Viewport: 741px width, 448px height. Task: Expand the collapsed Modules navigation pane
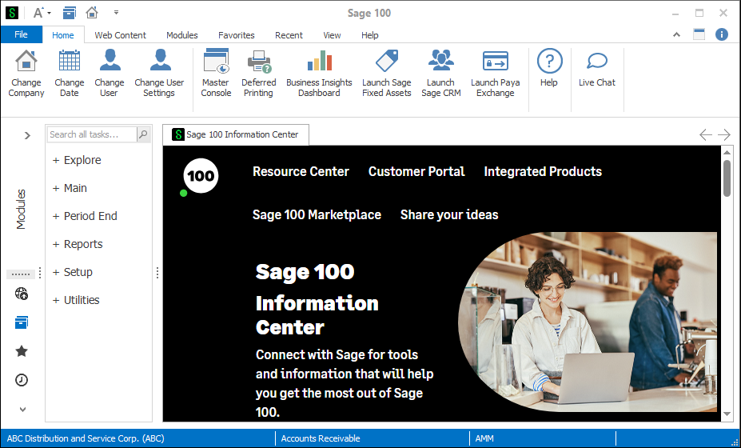[x=26, y=135]
